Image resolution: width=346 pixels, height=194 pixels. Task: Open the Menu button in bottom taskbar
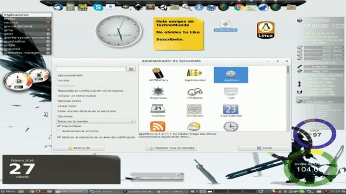tap(8, 192)
